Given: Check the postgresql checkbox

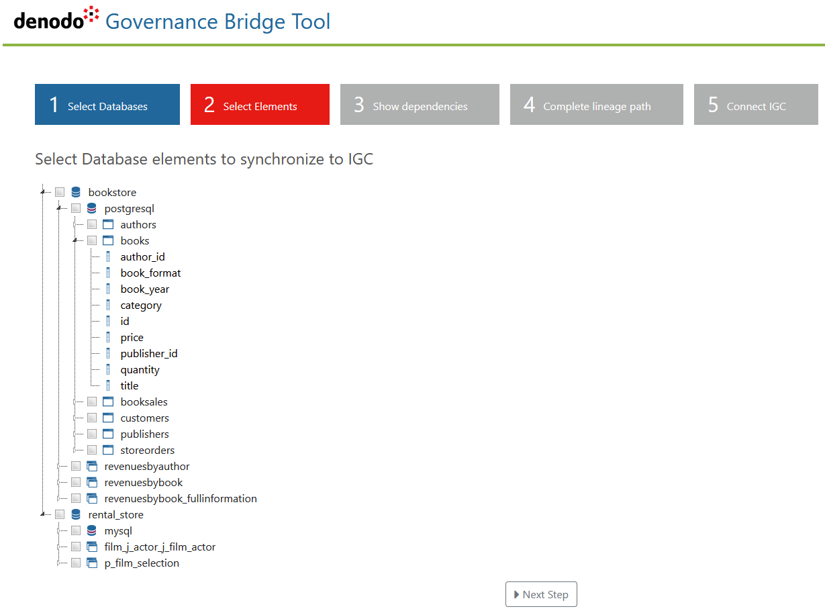Looking at the screenshot, I should [x=76, y=209].
